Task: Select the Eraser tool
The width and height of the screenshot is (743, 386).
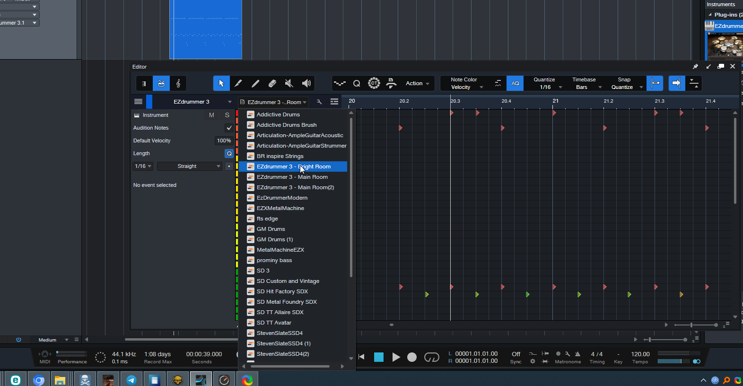Action: point(272,83)
